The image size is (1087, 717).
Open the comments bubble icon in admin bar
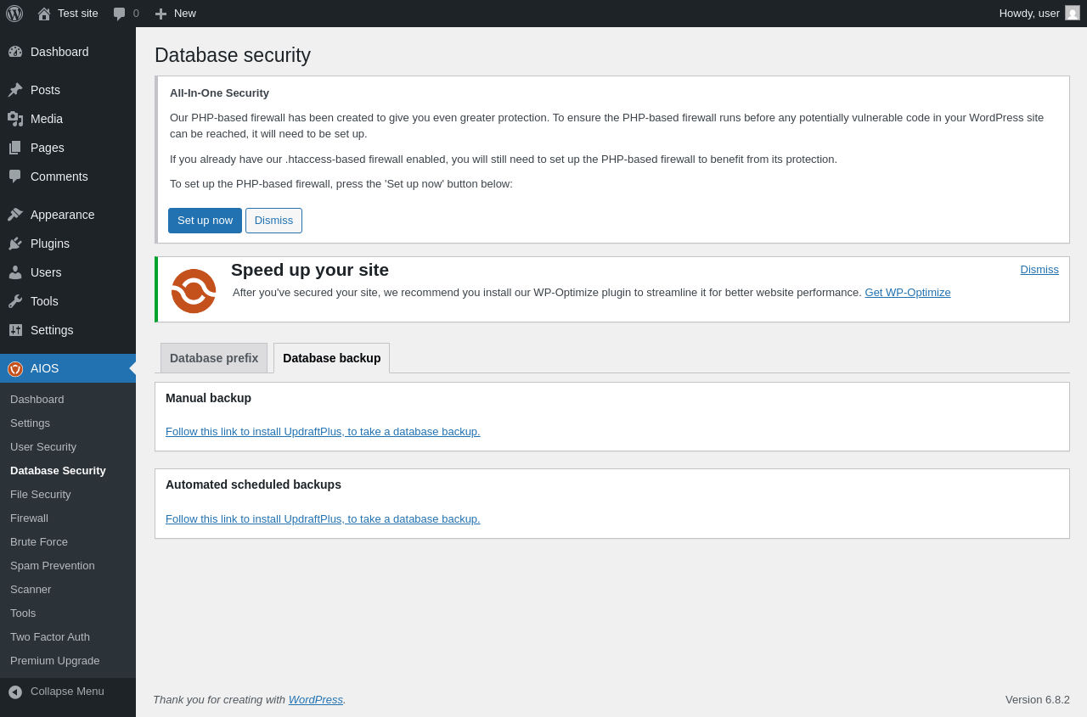(x=120, y=14)
